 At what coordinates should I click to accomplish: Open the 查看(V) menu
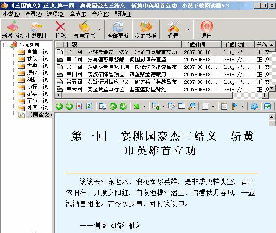pyautogui.click(x=33, y=14)
